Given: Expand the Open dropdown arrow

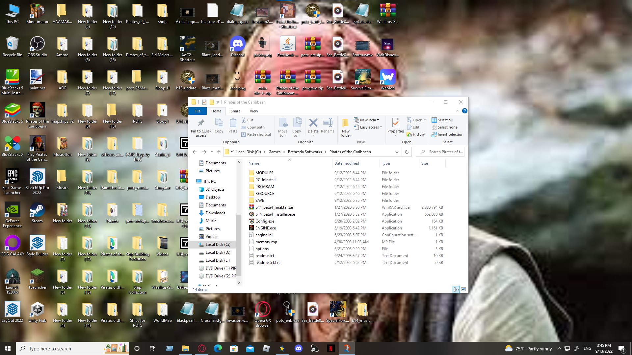Looking at the screenshot, I should (x=425, y=120).
